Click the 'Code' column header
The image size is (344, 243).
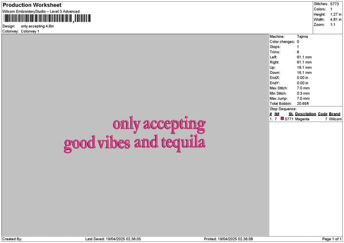322,114
